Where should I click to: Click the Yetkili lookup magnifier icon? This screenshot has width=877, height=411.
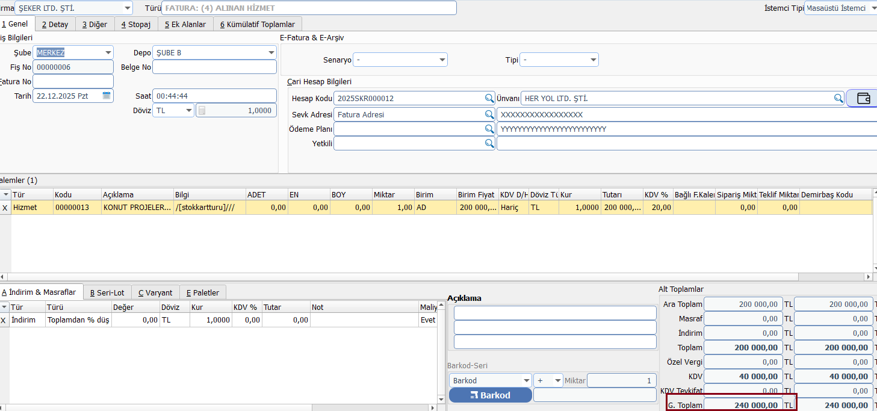coord(489,143)
